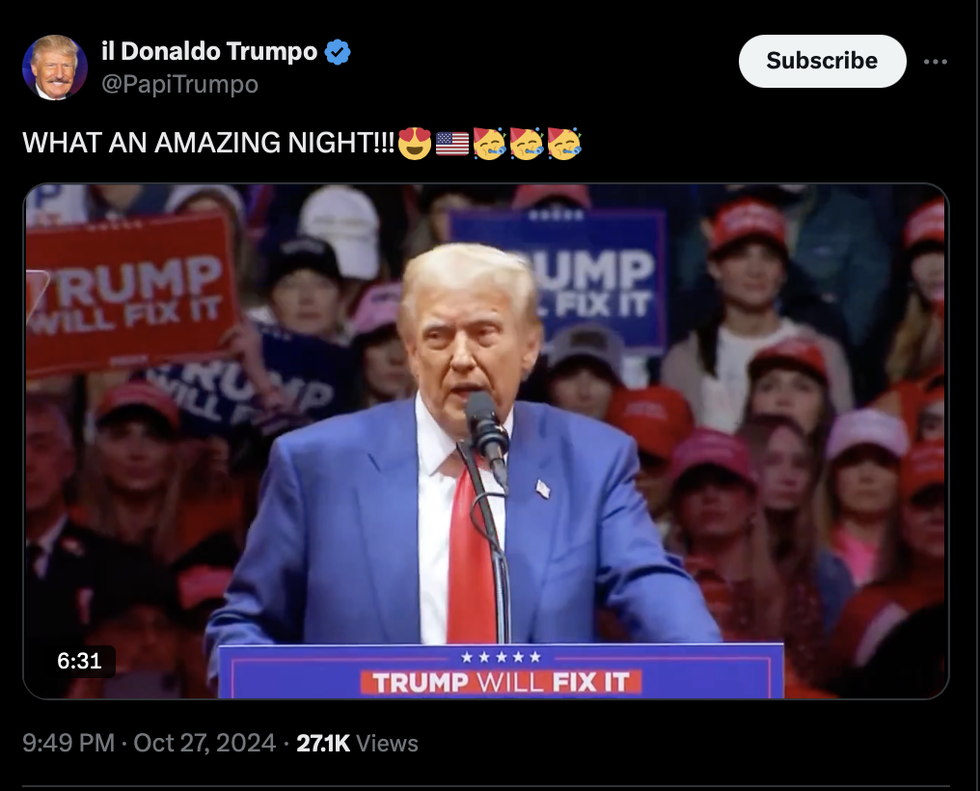Viewport: 980px width, 791px height.
Task: Click the red crowd sign in the video
Action: pyautogui.click(x=129, y=293)
